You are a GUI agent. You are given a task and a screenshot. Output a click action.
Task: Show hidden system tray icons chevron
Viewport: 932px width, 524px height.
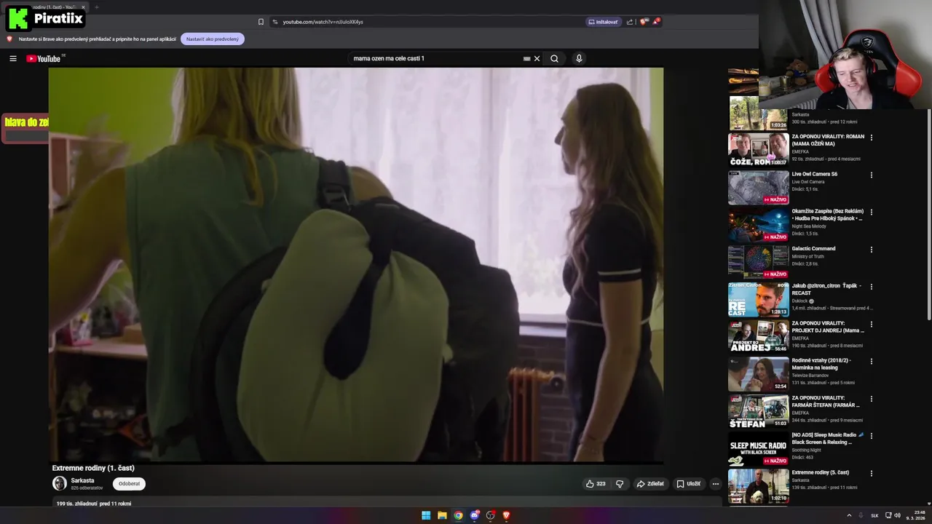click(849, 515)
